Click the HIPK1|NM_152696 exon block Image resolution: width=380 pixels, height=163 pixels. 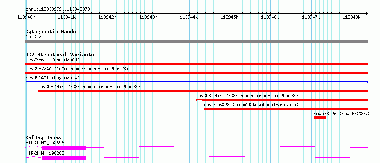point(64,148)
